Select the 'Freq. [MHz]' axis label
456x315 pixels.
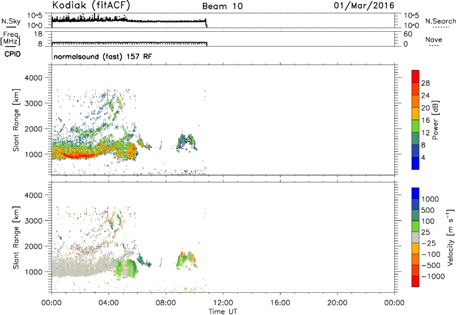coord(10,38)
